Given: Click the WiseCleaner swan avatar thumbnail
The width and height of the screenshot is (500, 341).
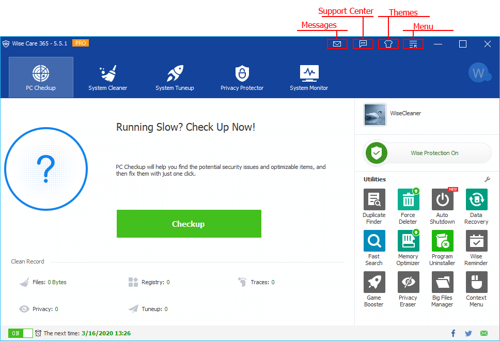Looking at the screenshot, I should tap(374, 114).
